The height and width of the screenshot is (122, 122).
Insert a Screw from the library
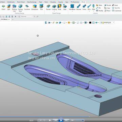point(84,7)
